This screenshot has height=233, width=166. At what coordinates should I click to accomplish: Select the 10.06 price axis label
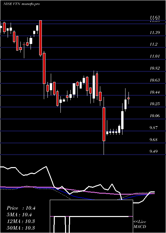click(155, 116)
